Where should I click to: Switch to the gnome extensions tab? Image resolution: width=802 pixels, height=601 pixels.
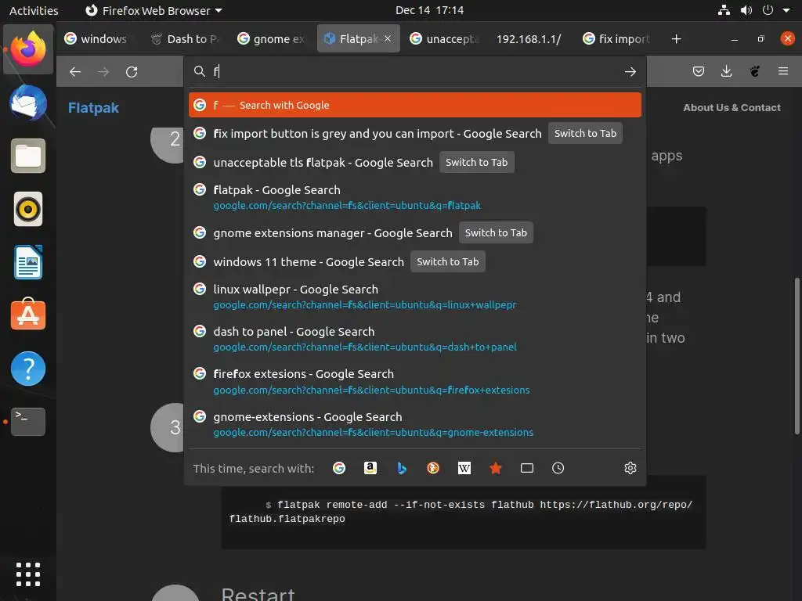271,39
